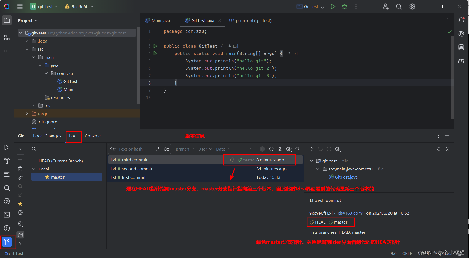Open Console tab in Git panel
The height and width of the screenshot is (258, 469).
[93, 136]
